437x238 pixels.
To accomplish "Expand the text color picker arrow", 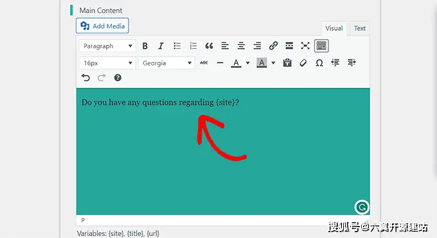I will [x=247, y=63].
